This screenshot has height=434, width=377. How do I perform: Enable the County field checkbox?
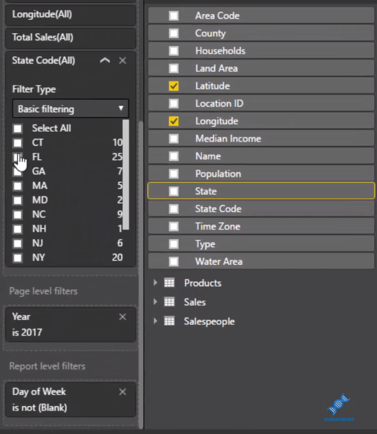click(x=174, y=33)
